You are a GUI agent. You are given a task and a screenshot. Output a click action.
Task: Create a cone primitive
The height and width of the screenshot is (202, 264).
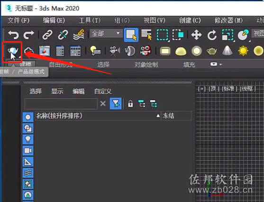(x=228, y=51)
